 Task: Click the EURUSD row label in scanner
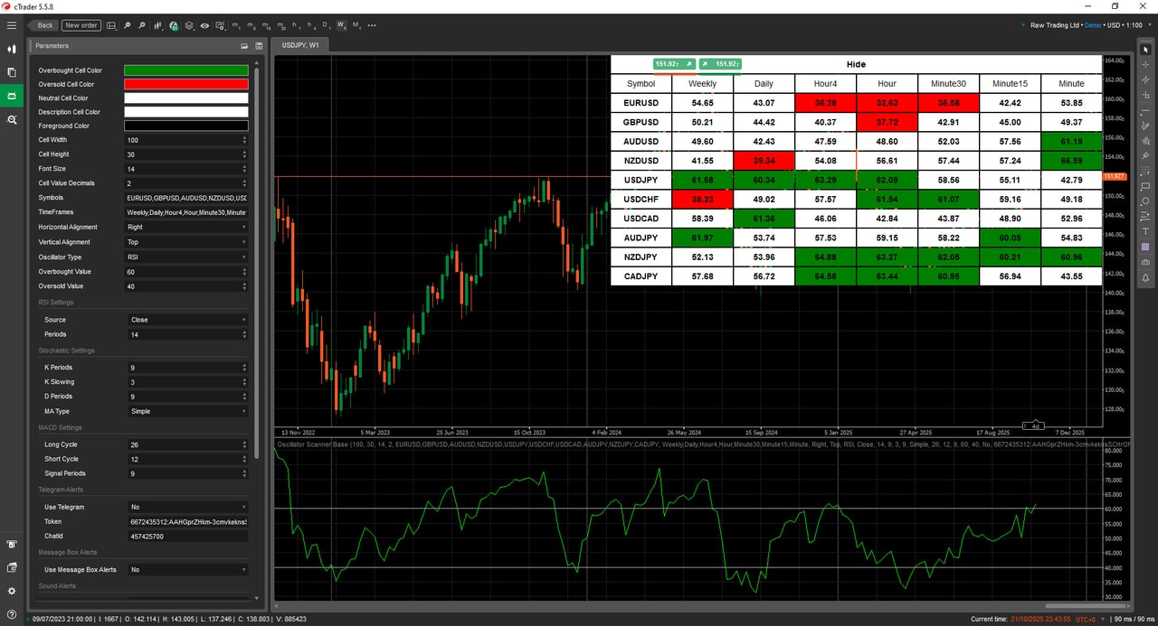[x=641, y=103]
